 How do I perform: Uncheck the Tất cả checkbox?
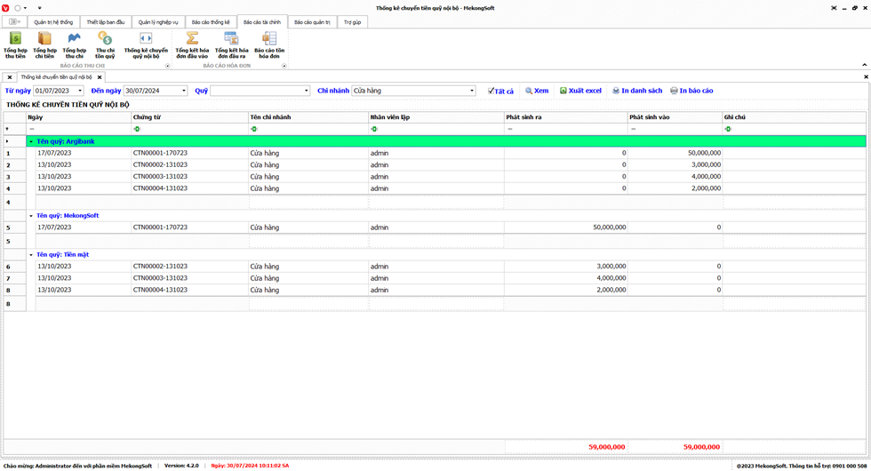(491, 91)
